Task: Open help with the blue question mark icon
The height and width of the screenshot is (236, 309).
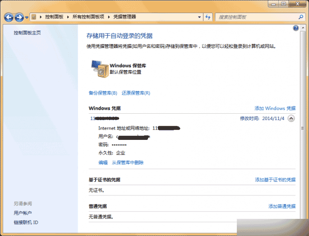Action: pos(296,28)
